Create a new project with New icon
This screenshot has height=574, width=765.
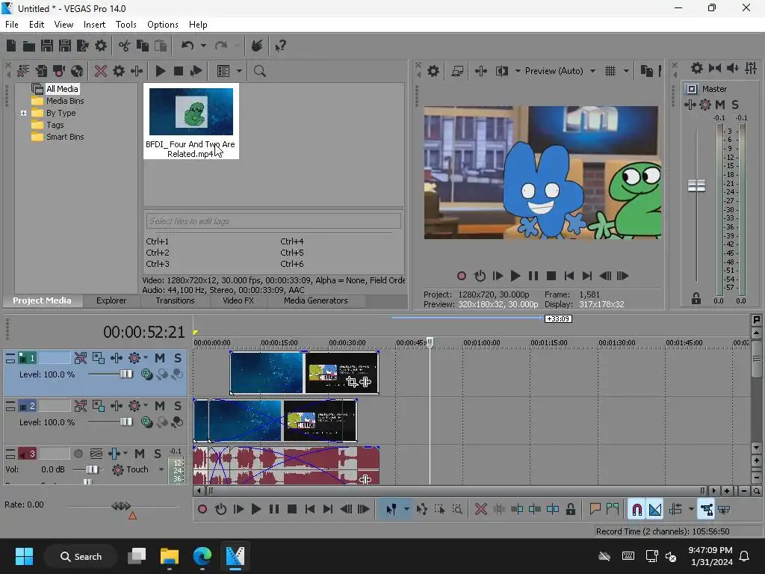[x=11, y=46]
